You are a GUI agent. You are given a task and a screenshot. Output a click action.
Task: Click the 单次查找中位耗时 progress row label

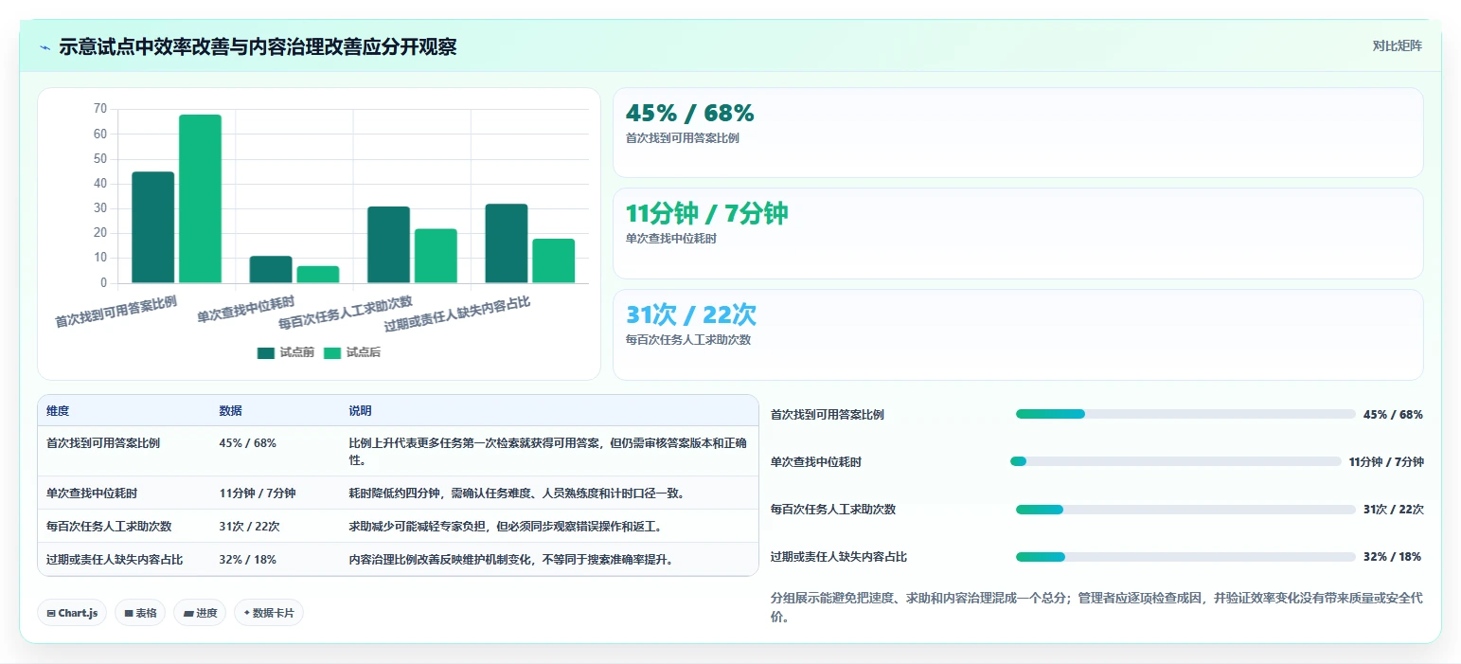pyautogui.click(x=816, y=462)
